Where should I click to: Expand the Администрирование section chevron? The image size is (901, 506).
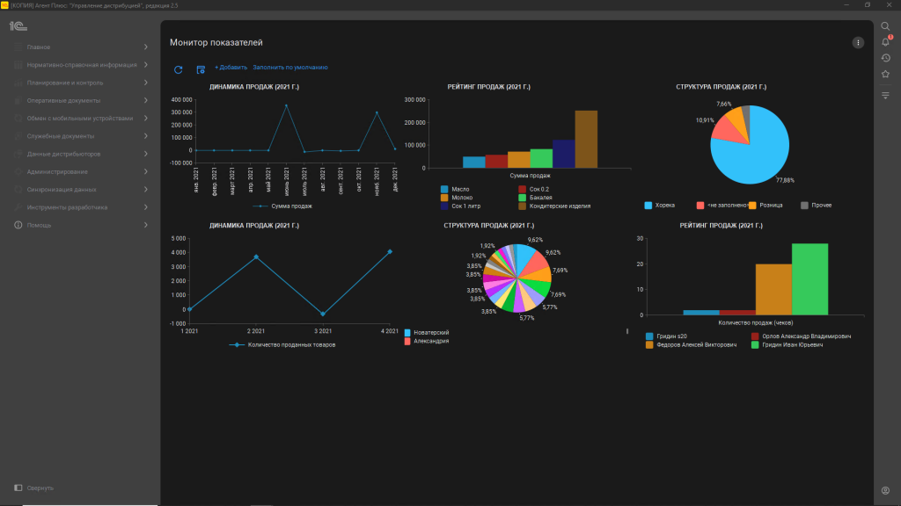tap(146, 172)
